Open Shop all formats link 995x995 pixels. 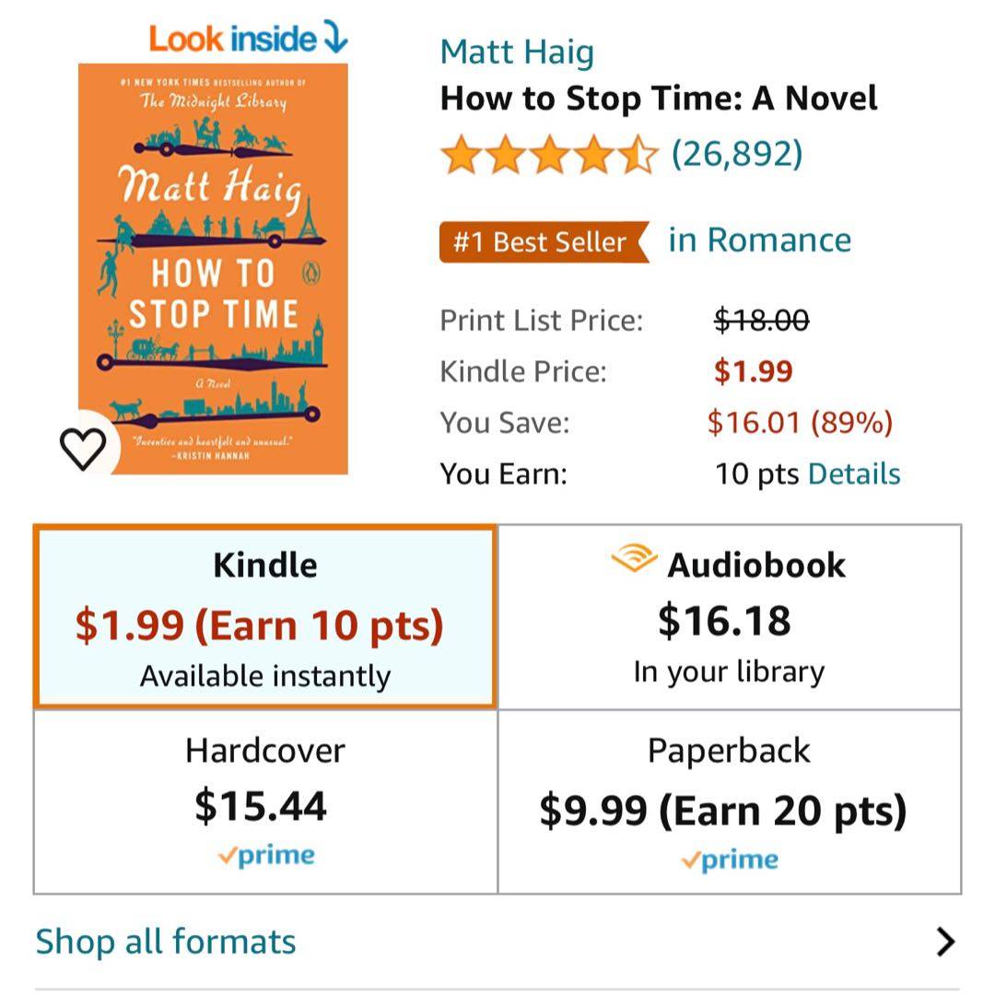166,942
